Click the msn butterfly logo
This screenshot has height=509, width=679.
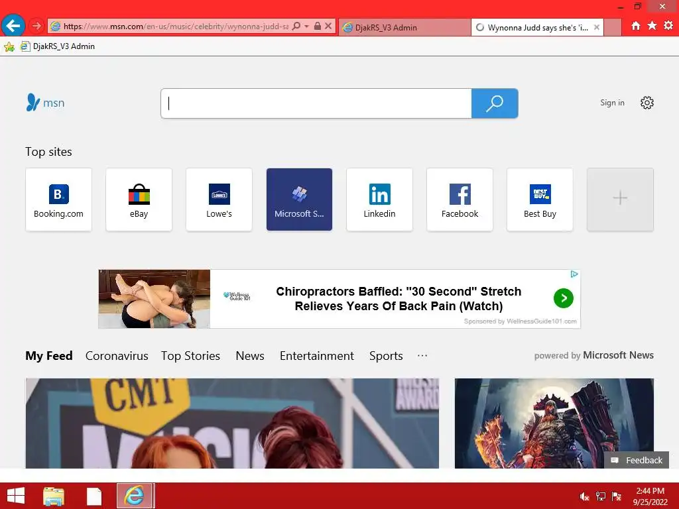point(46,103)
